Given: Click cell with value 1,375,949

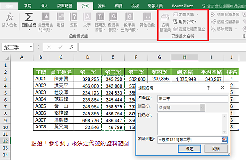Looking at the screenshot, I should 184,79.
